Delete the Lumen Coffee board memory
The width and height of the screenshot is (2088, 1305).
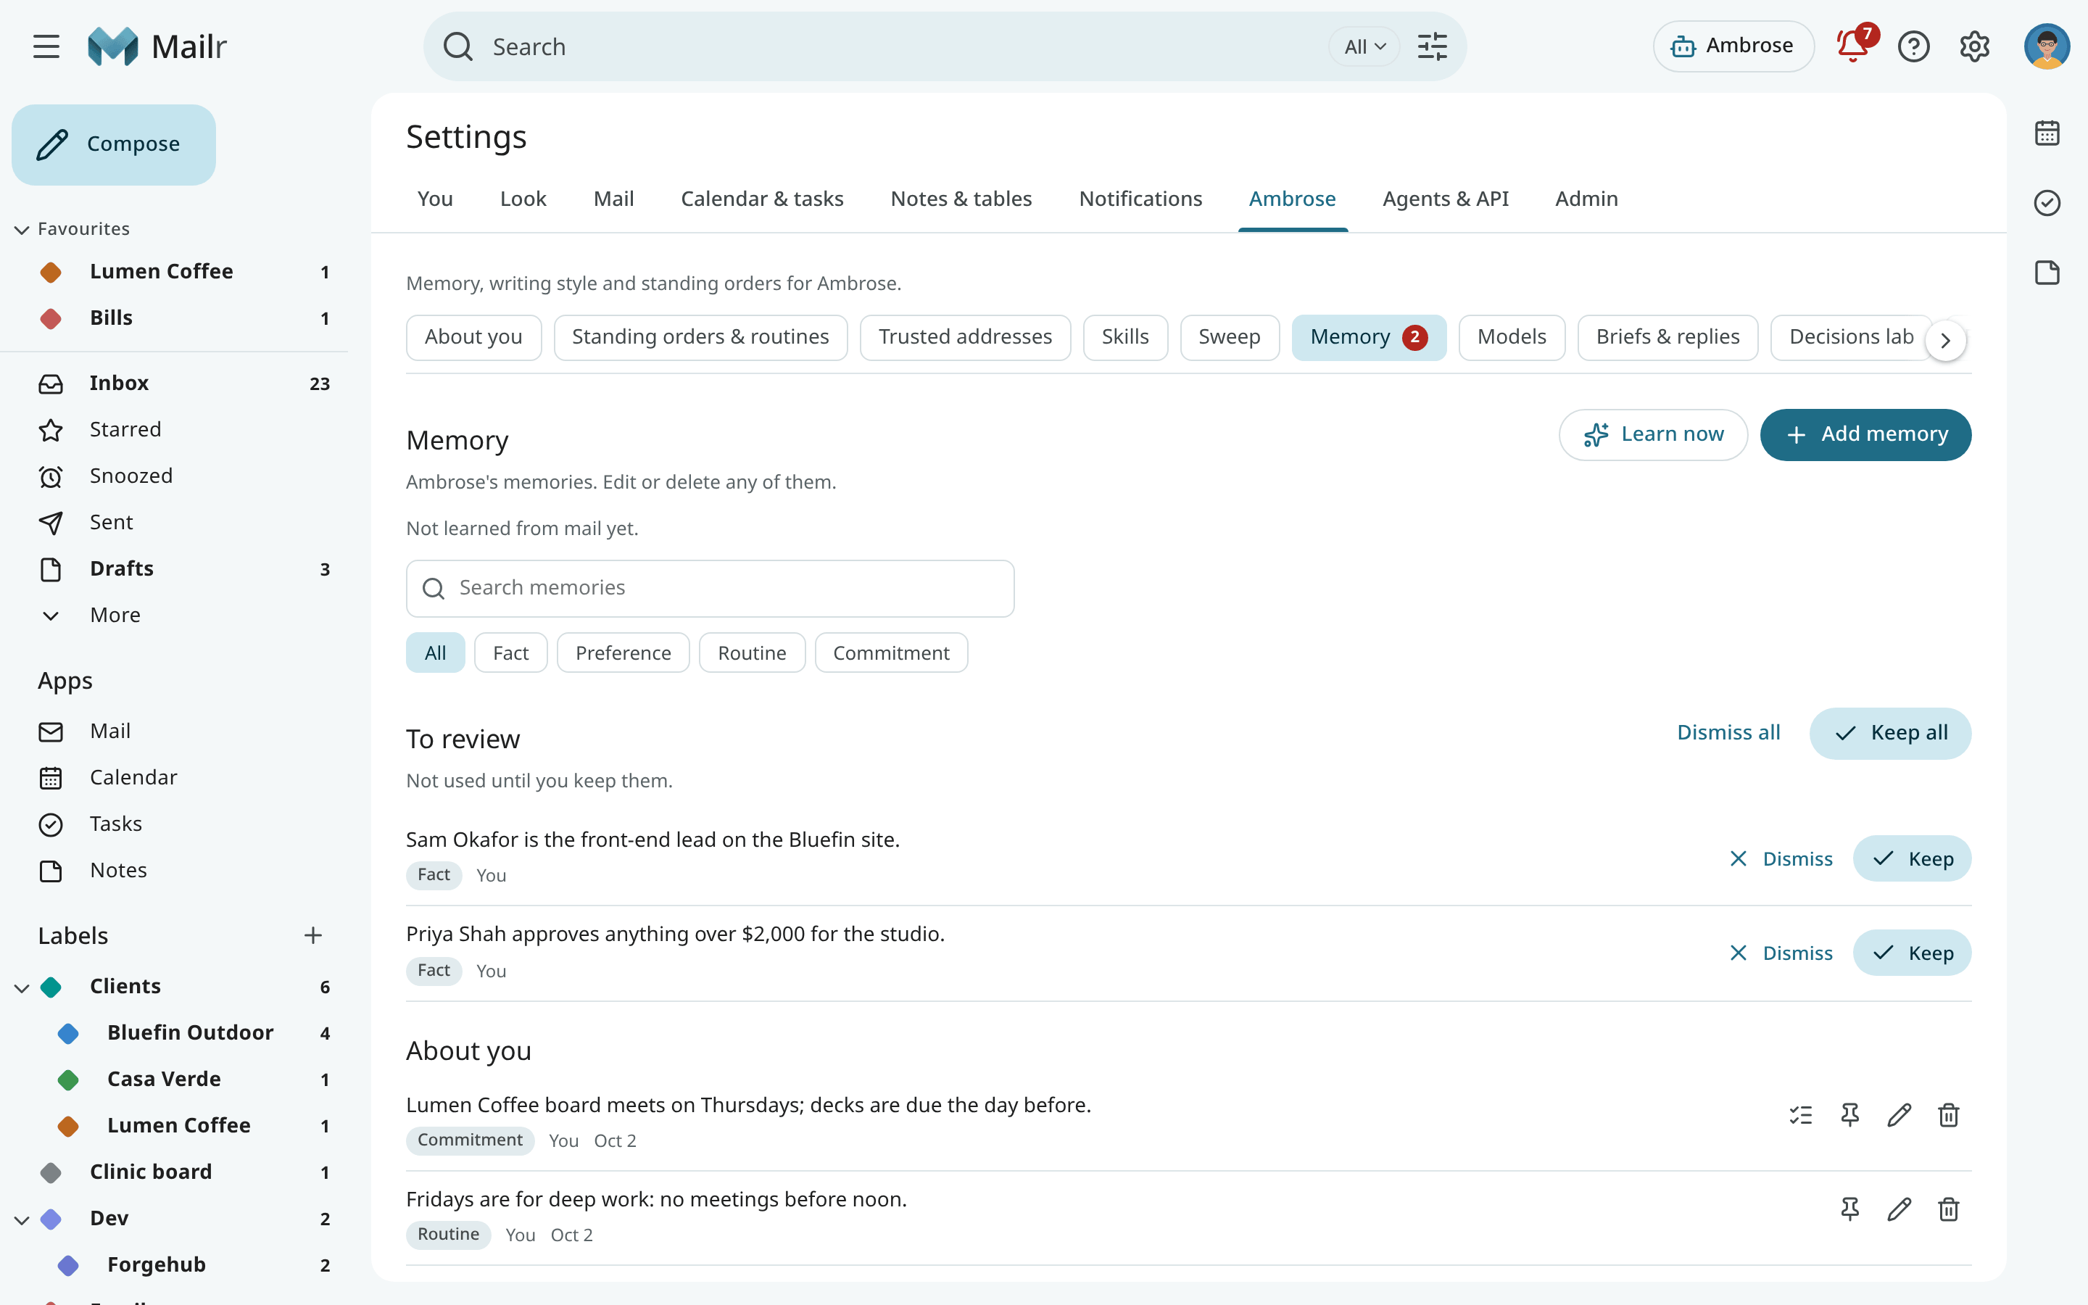point(1948,1115)
